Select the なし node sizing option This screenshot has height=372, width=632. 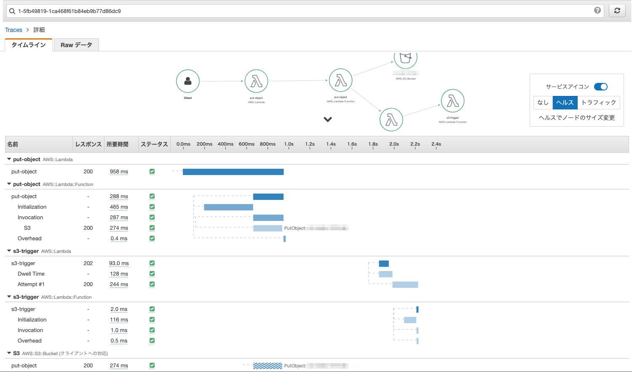tap(543, 103)
